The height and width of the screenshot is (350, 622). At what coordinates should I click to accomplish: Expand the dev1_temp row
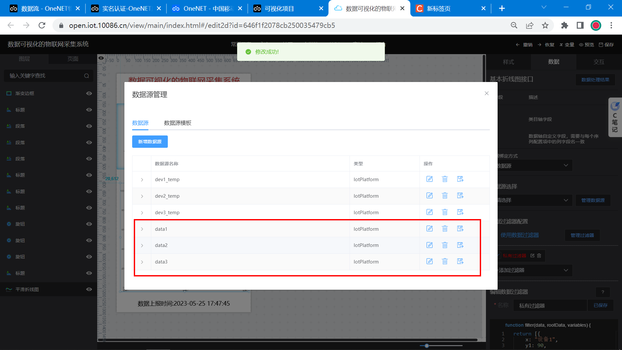[x=142, y=180]
